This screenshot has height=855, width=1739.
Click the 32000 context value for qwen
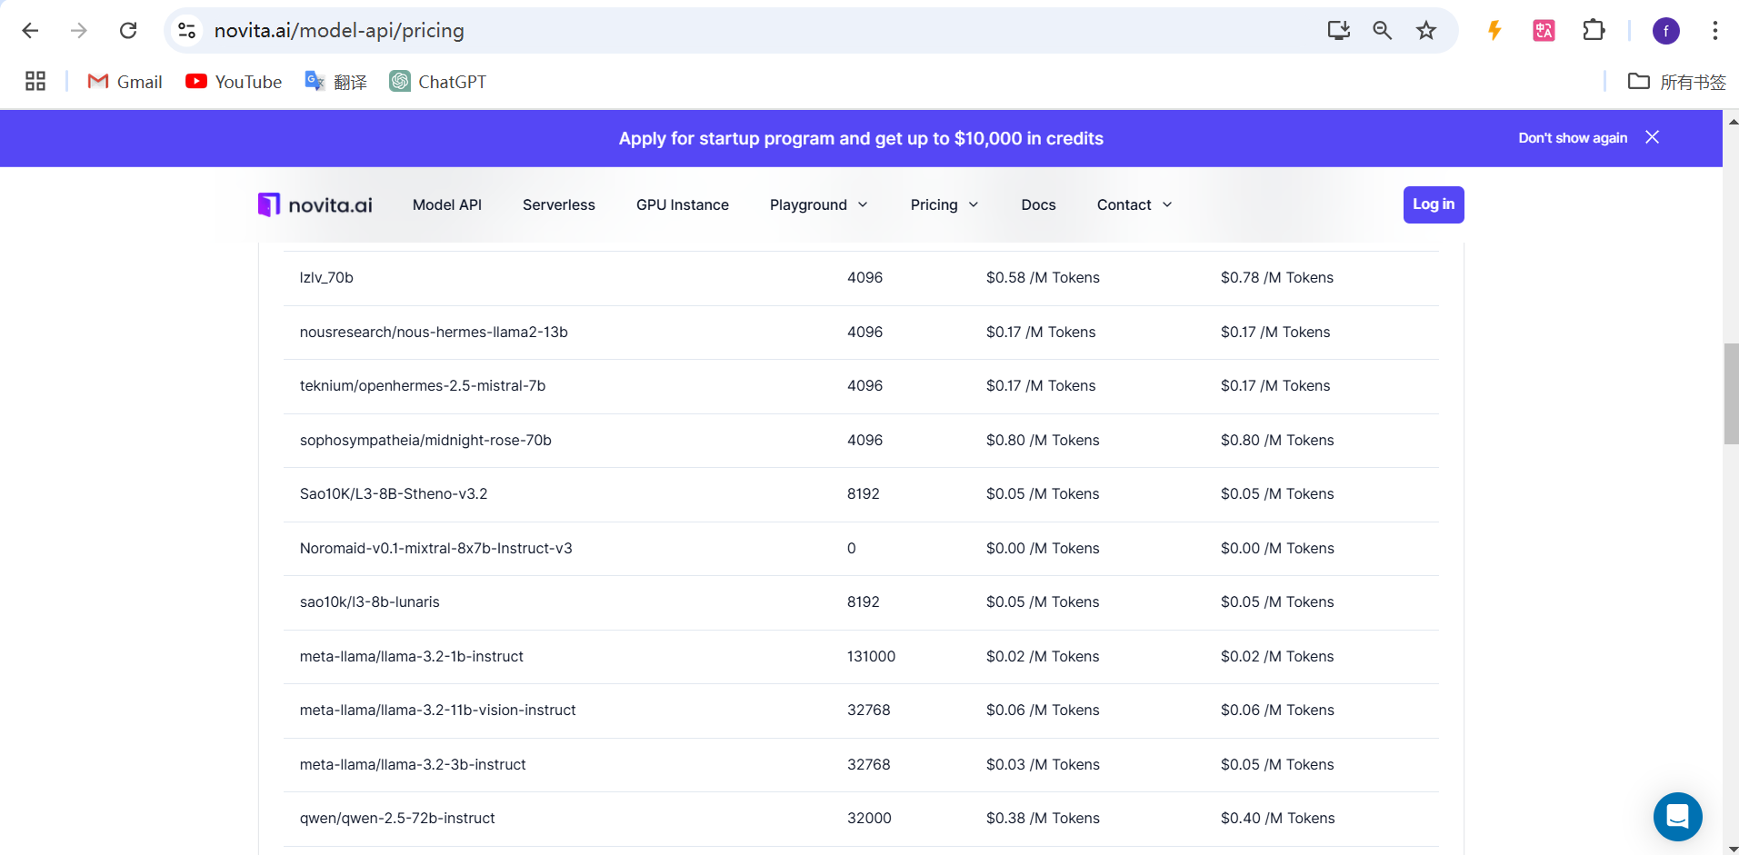(x=869, y=819)
